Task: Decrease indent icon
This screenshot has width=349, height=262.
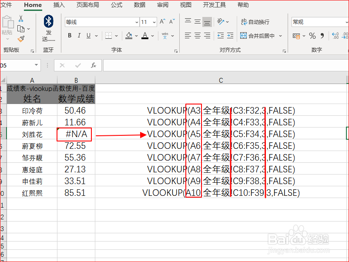Action: pos(220,35)
